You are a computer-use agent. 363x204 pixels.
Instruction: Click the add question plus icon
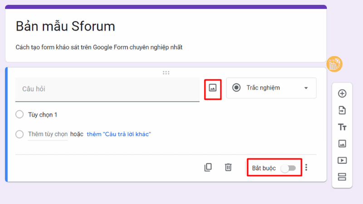[342, 94]
